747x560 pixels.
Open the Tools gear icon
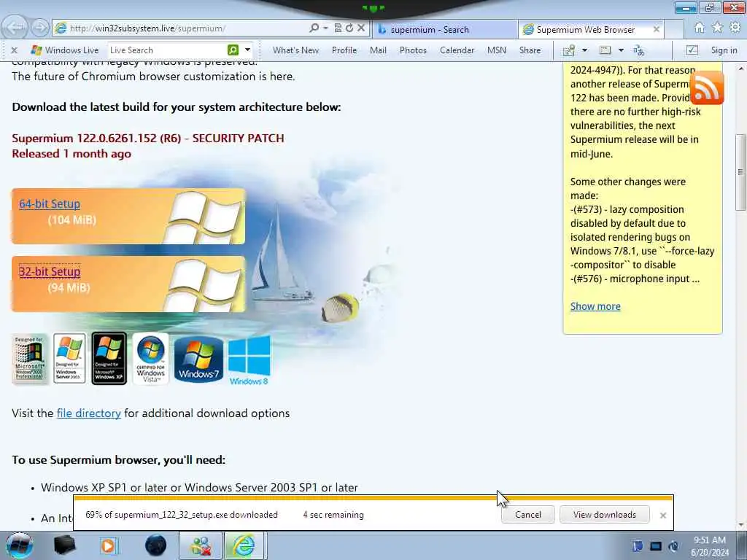coord(735,28)
